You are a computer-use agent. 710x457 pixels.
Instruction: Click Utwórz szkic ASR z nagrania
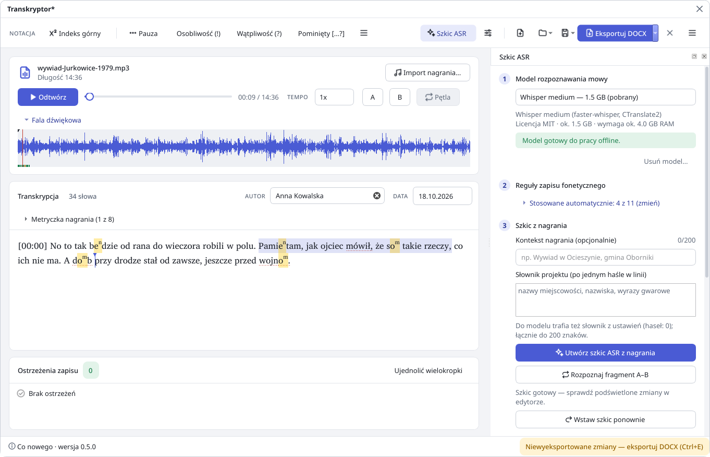(x=605, y=353)
